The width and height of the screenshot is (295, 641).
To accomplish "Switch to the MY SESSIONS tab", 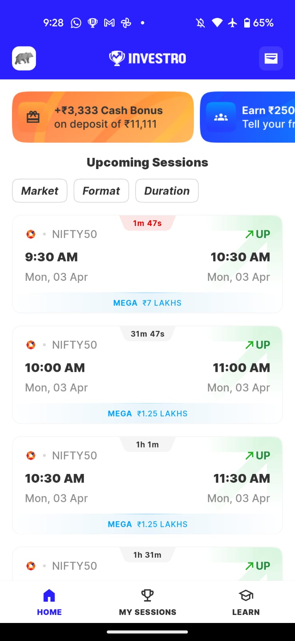I will pos(147,612).
